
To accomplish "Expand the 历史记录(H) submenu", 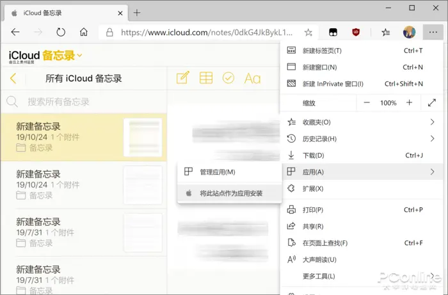I will [362, 139].
